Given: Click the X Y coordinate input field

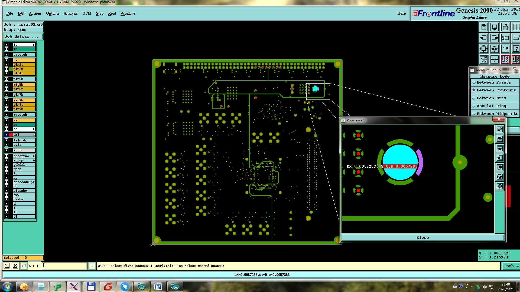Looking at the screenshot, I should 64,266.
